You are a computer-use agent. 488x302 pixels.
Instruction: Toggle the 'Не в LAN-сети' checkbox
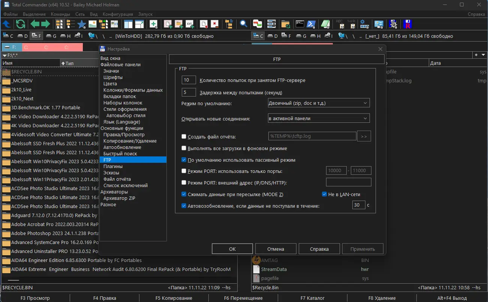click(325, 194)
